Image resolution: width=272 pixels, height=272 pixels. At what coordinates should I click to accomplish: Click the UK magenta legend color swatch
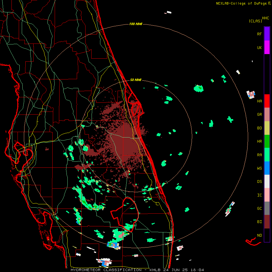[x=267, y=47]
